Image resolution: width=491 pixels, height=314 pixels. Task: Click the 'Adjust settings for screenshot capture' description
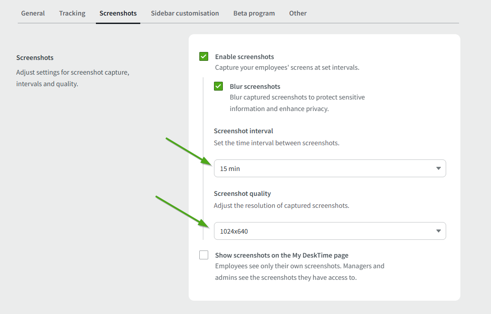72,72
